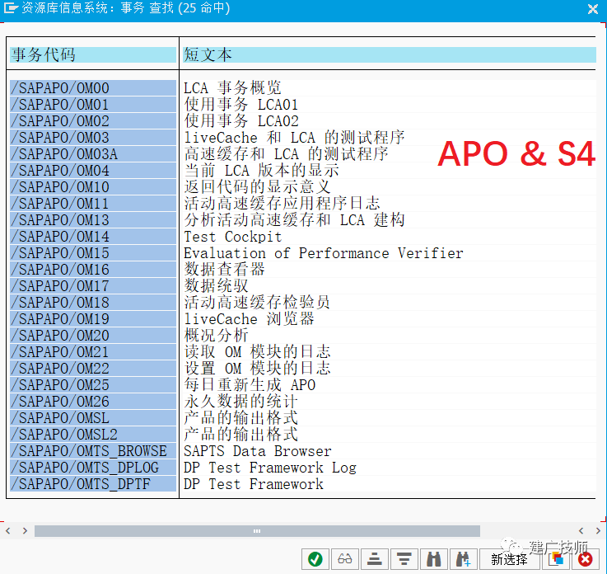Select transaction /SAPAPO/OM25
This screenshot has height=574, width=607.
point(93,385)
